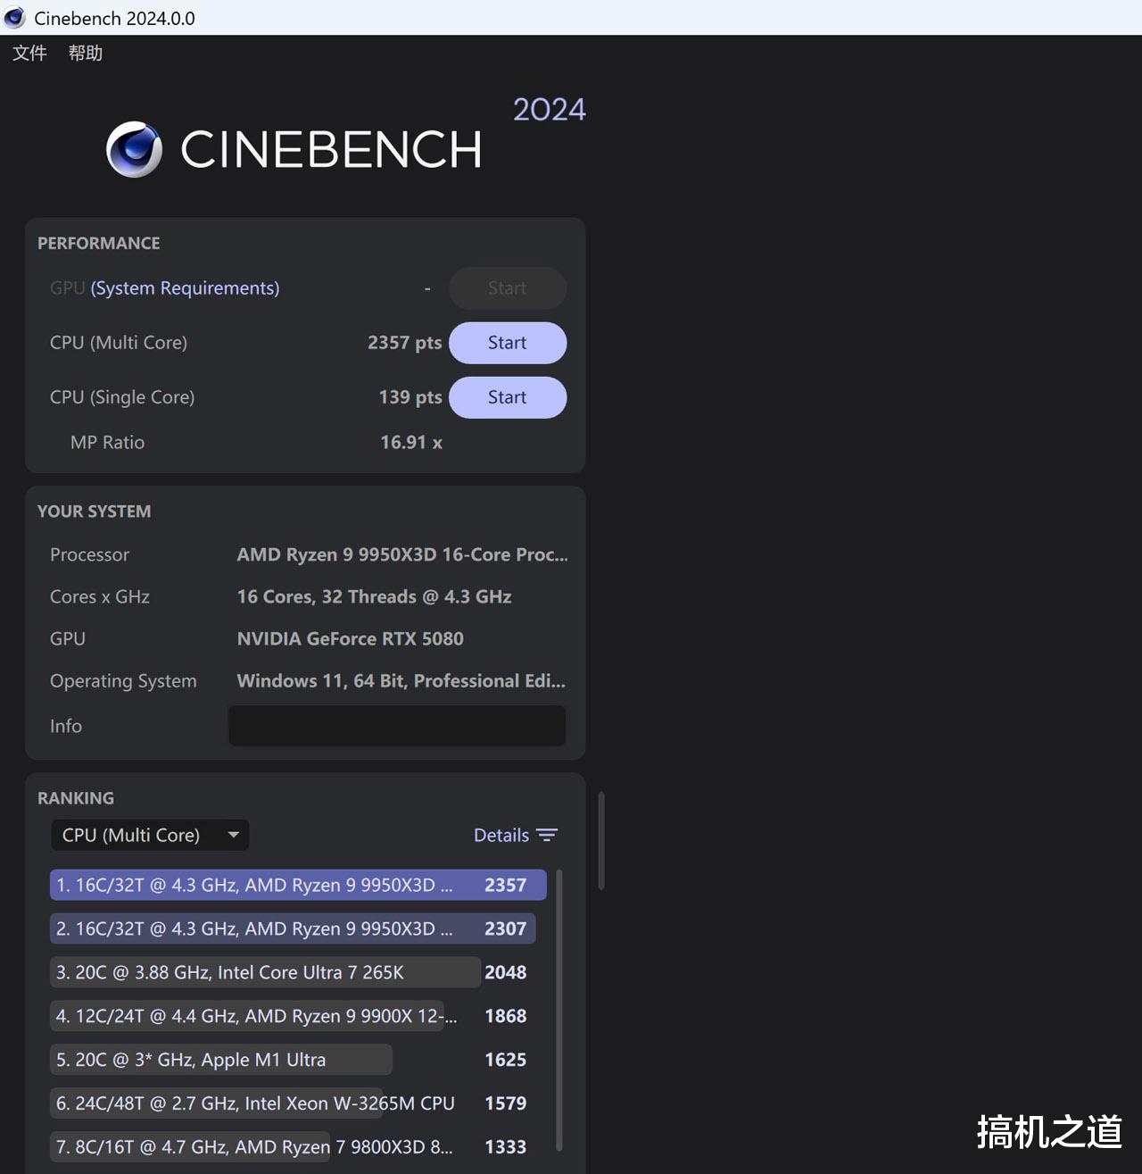Open the GPU System Requirements link

point(185,288)
